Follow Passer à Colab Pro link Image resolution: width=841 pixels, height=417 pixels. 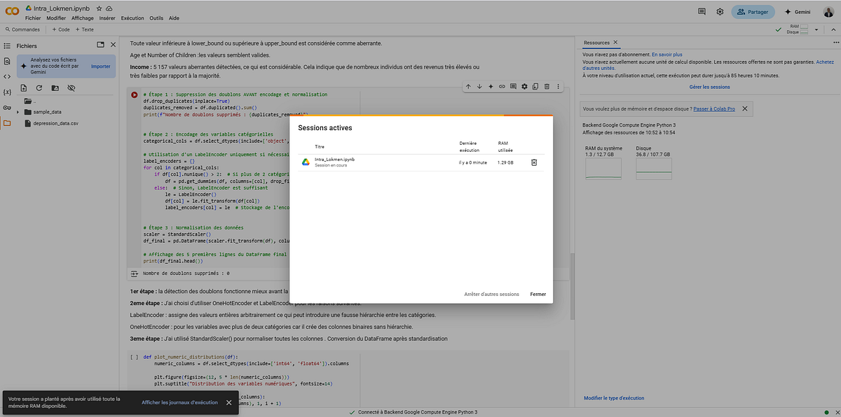(x=714, y=109)
